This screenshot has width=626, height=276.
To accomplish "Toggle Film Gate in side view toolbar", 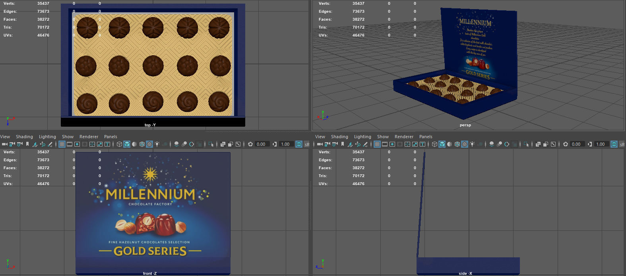I will [385, 144].
